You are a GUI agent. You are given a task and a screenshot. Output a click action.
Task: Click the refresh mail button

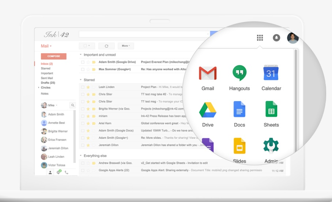tap(106, 46)
